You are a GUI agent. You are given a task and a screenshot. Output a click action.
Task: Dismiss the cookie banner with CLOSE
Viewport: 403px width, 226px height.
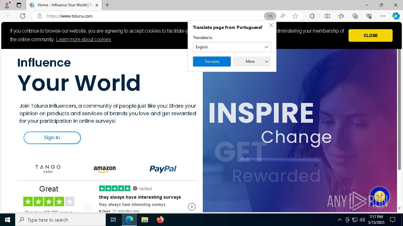tap(371, 35)
